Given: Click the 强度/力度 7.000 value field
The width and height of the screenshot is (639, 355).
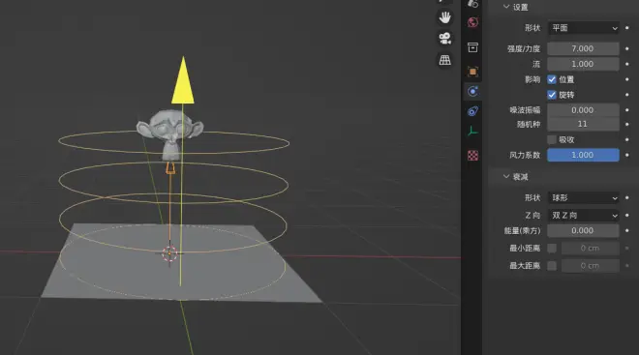Looking at the screenshot, I should coord(583,48).
